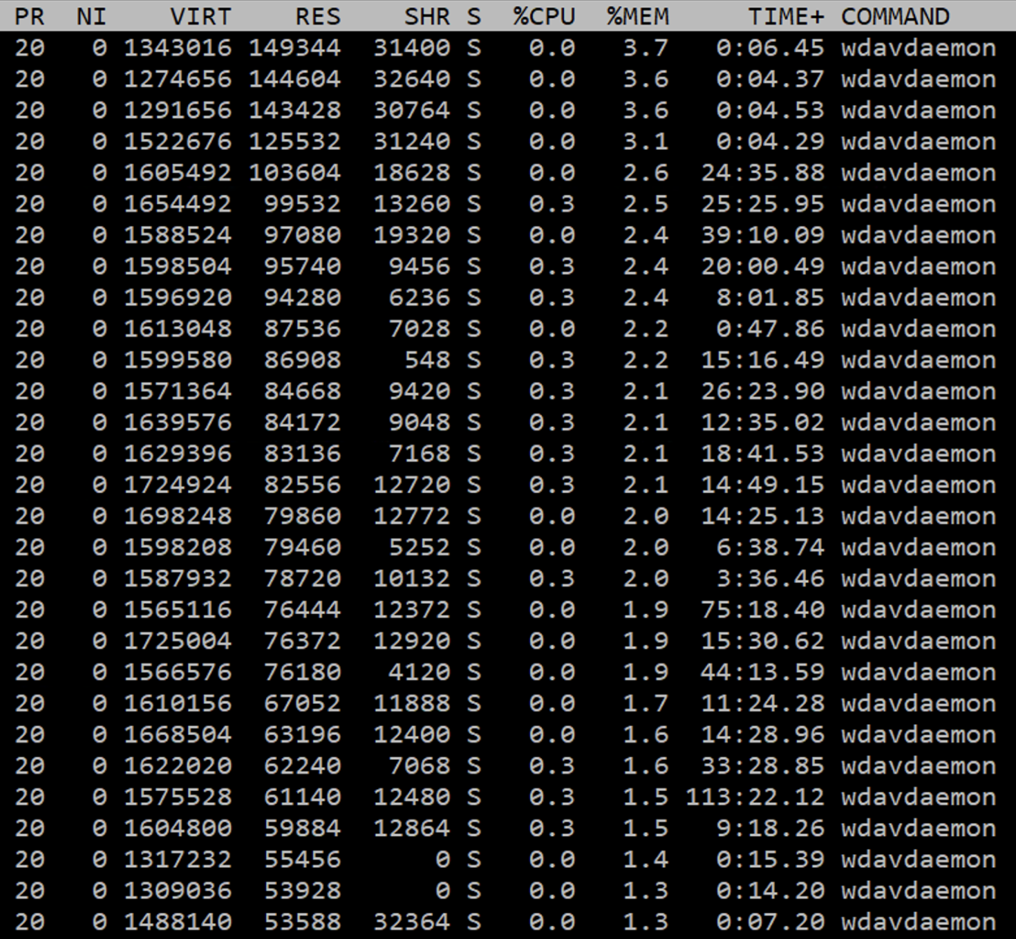Select TIME+ value 113:22.12
The width and height of the screenshot is (1016, 939).
tap(755, 797)
